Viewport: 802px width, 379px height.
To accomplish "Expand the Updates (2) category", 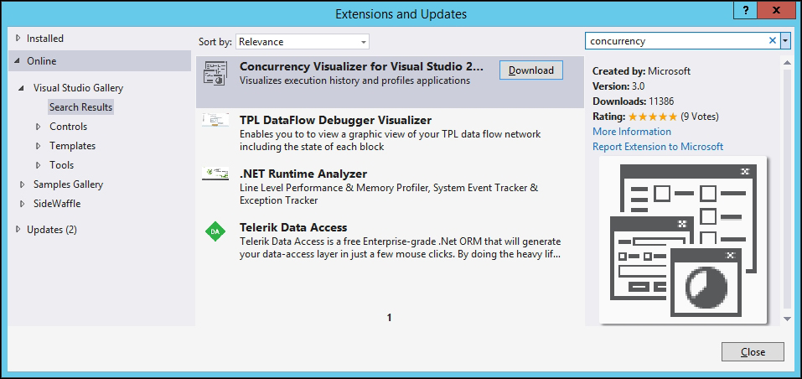I will click(18, 229).
